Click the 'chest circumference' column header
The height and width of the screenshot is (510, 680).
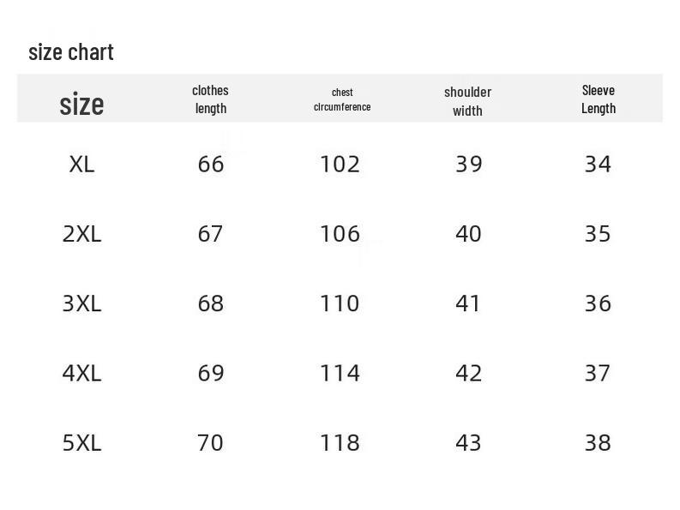pyautogui.click(x=341, y=99)
